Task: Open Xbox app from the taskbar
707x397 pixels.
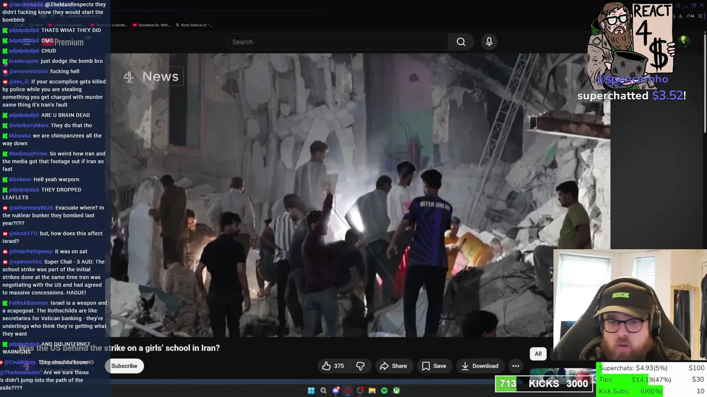Action: [396, 390]
